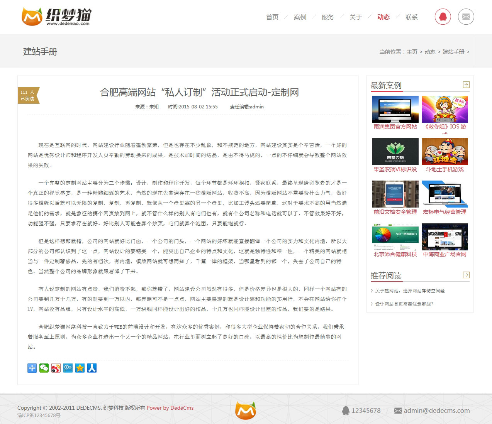Expand 推荐阅读 with the arrow icon
The height and width of the screenshot is (424, 492).
pos(466,275)
